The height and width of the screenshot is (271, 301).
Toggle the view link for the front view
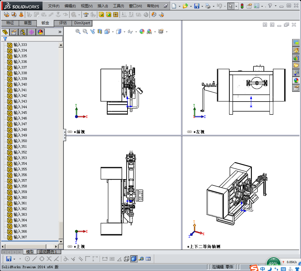(x=70, y=132)
